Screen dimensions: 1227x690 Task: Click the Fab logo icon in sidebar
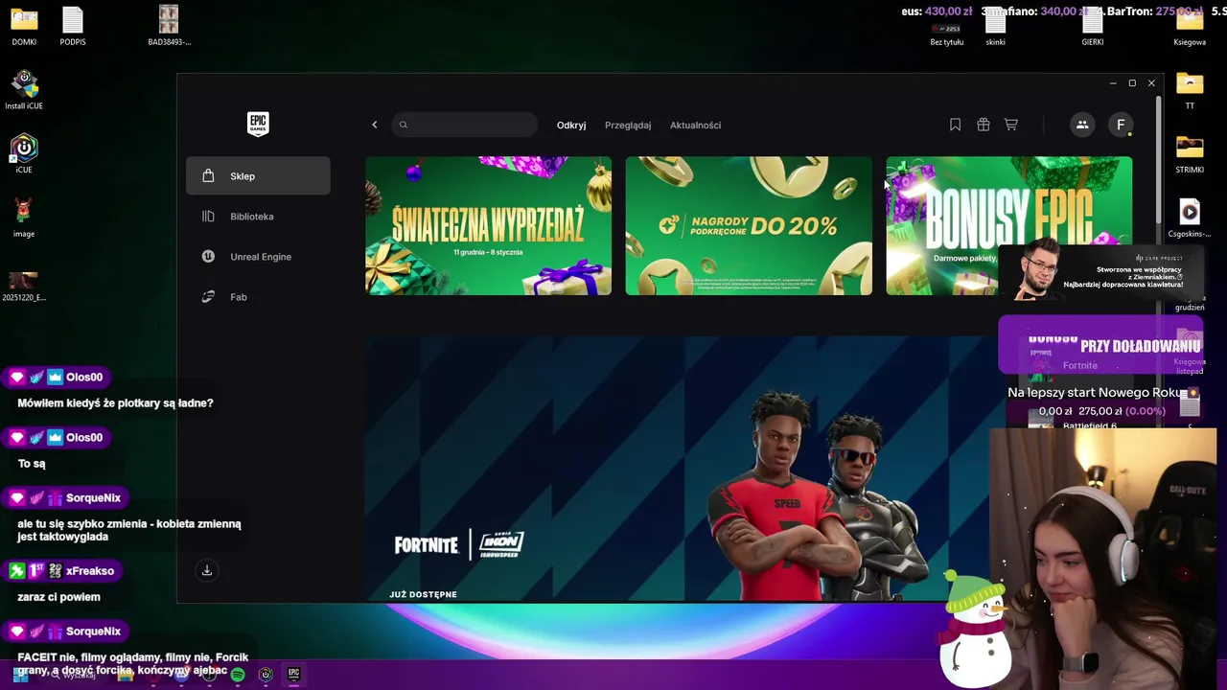coord(208,297)
